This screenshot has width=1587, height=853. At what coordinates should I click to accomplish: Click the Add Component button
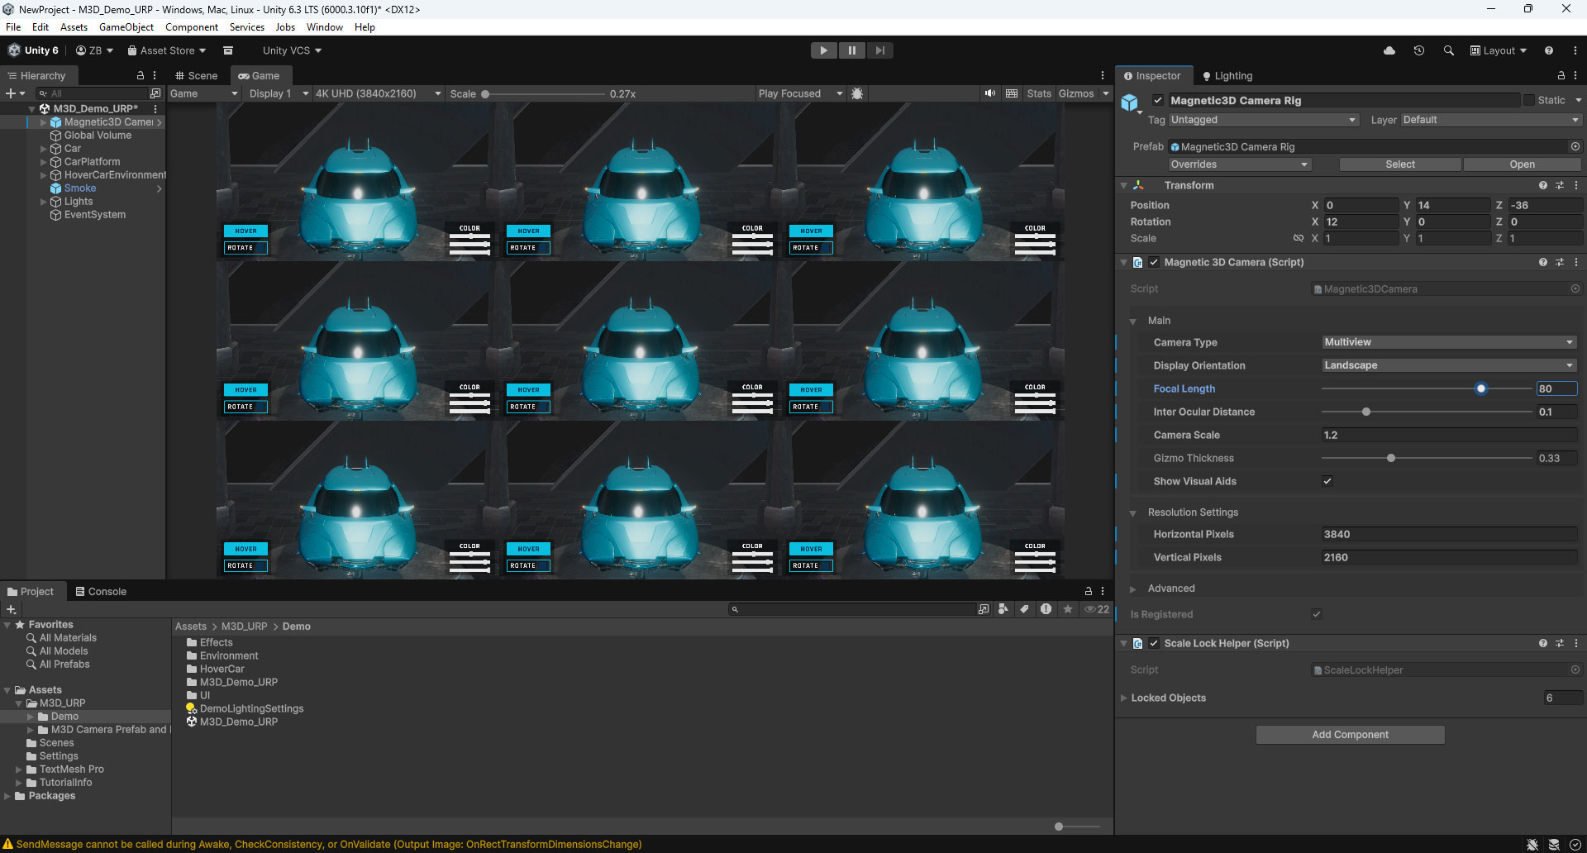point(1350,734)
